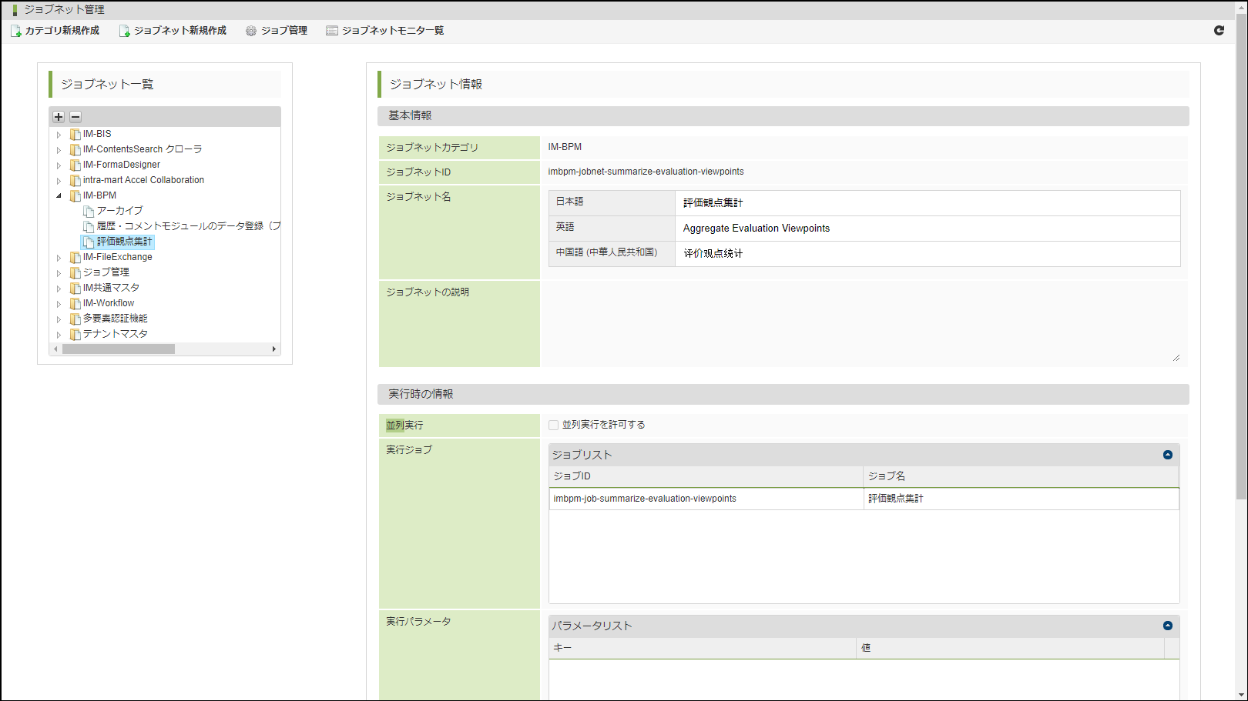Expand the IM-Workflow tree node
Screen dimensions: 1248x701
[59, 304]
